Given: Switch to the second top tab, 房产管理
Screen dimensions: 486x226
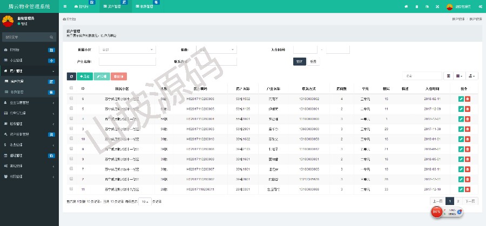Looking at the screenshot, I should pyautogui.click(x=116, y=6).
